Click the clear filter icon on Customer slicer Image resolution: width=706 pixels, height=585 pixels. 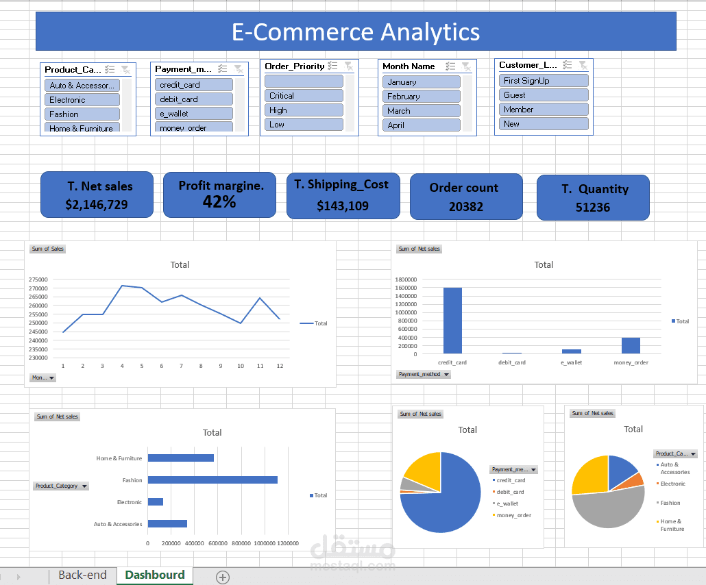pos(583,65)
